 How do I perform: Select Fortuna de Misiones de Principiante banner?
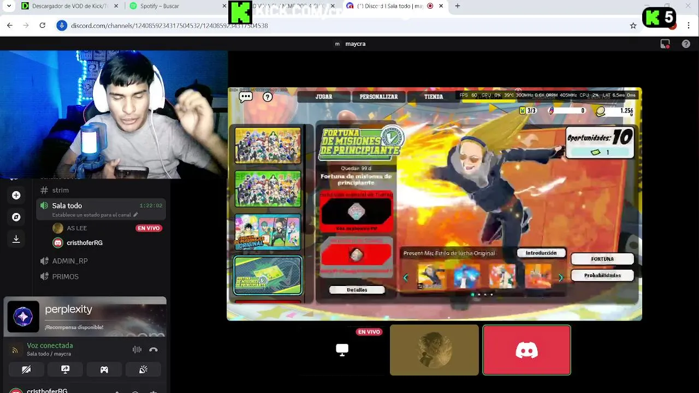pyautogui.click(x=268, y=276)
